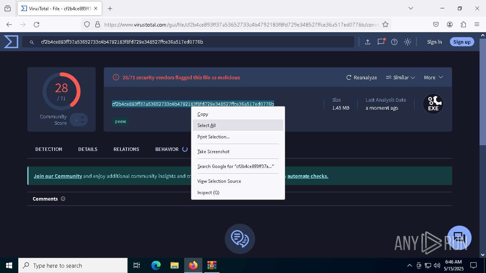Open the Windows notification center
The image size is (486, 273).
click(x=473, y=265)
